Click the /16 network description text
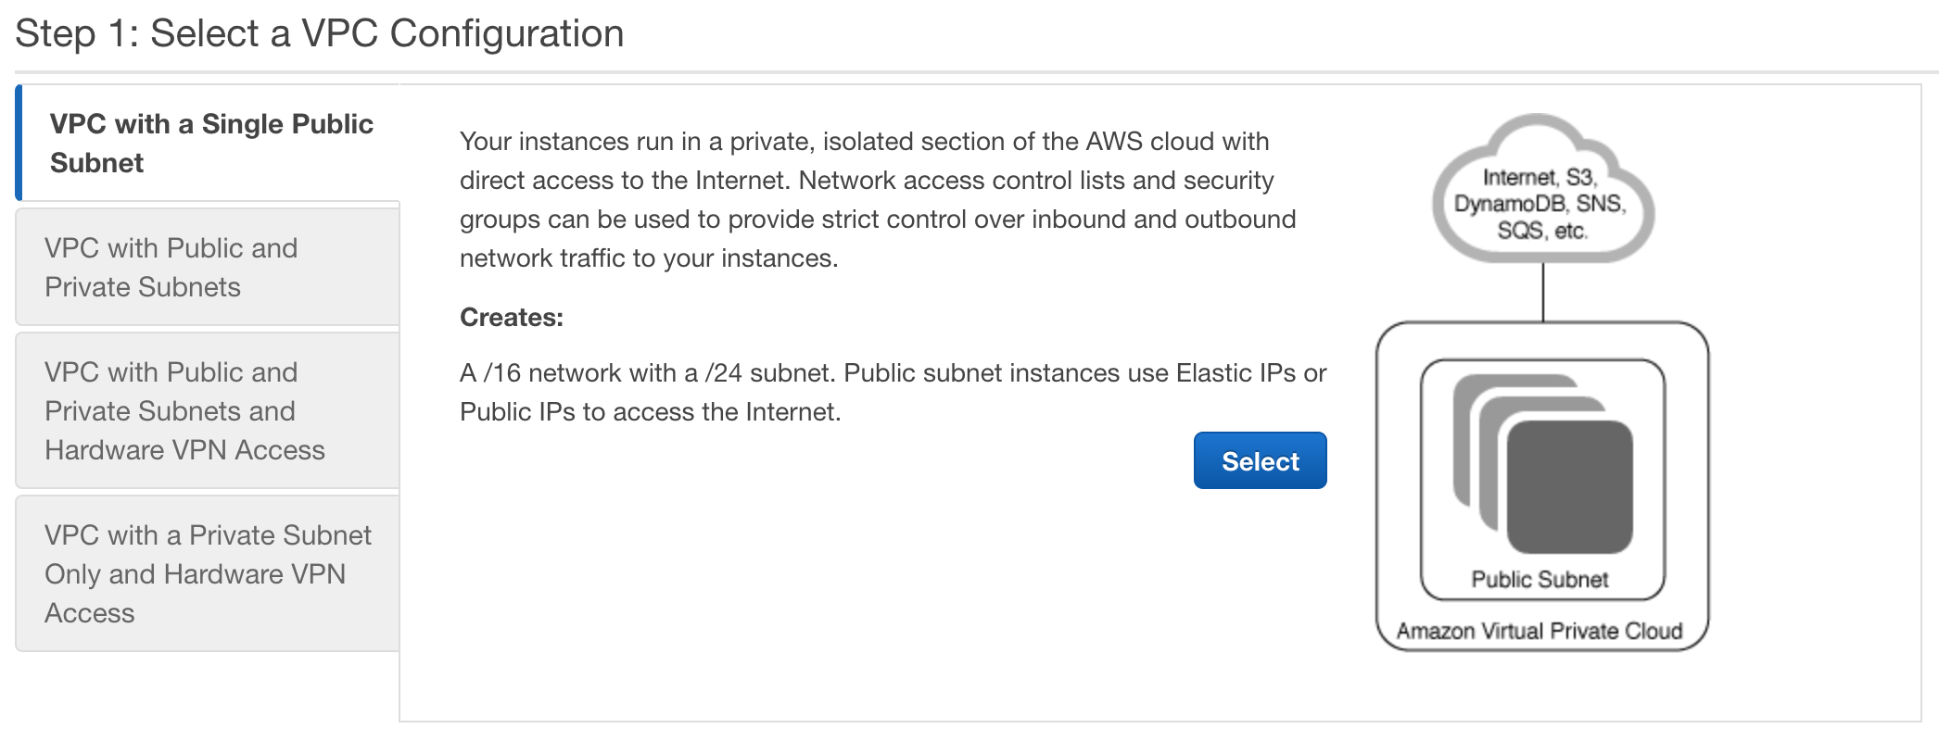Viewport: 1939px width, 741px height. [x=893, y=393]
